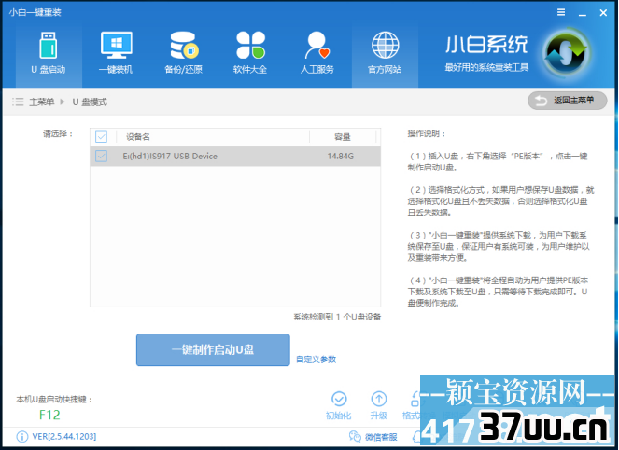Toggle checkbox for E:(hd1)IS917 USB Device
This screenshot has height=450, width=619.
coord(101,156)
